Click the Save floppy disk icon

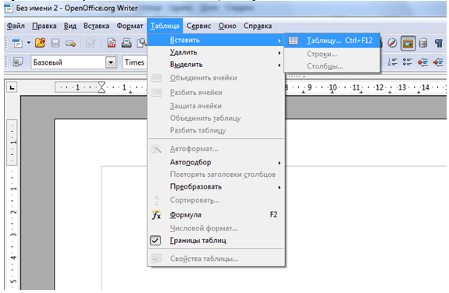tap(55, 43)
